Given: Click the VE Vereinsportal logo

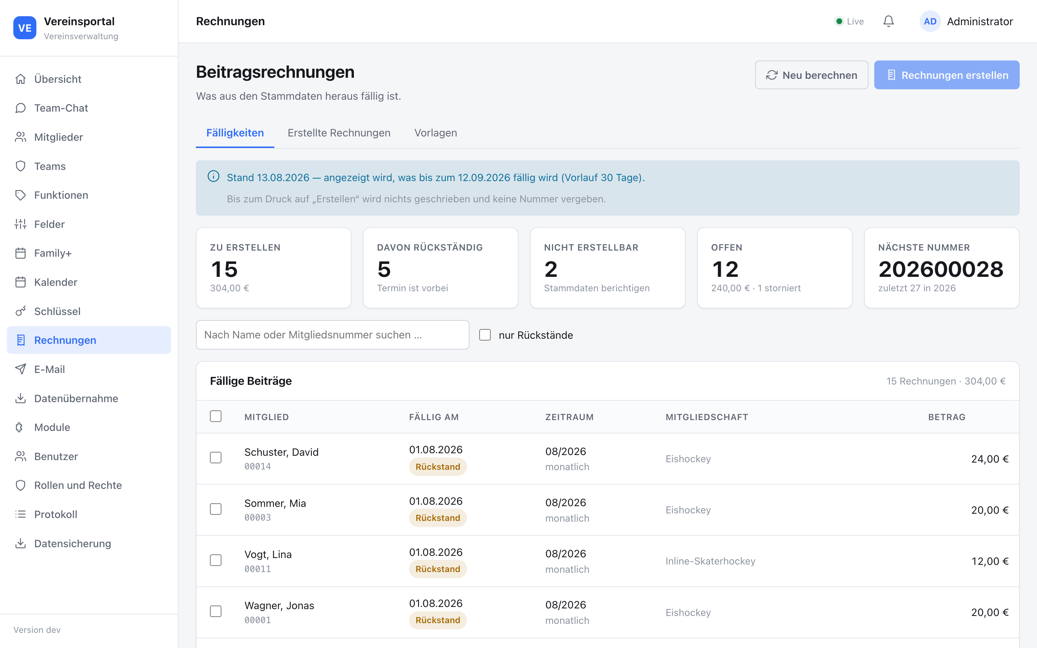Looking at the screenshot, I should point(25,28).
